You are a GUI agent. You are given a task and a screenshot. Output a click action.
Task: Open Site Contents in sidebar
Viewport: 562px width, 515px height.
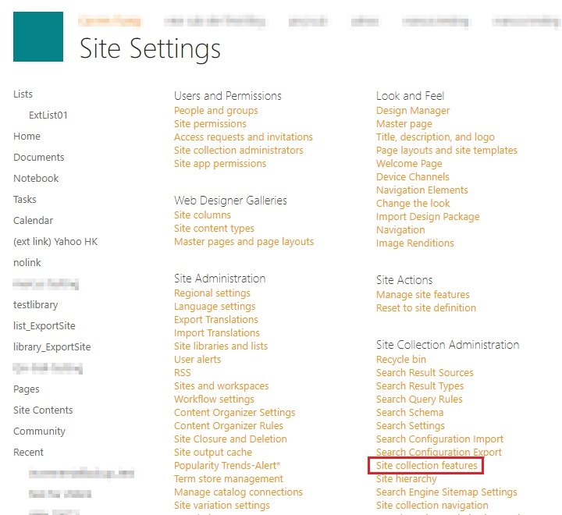pyautogui.click(x=43, y=410)
